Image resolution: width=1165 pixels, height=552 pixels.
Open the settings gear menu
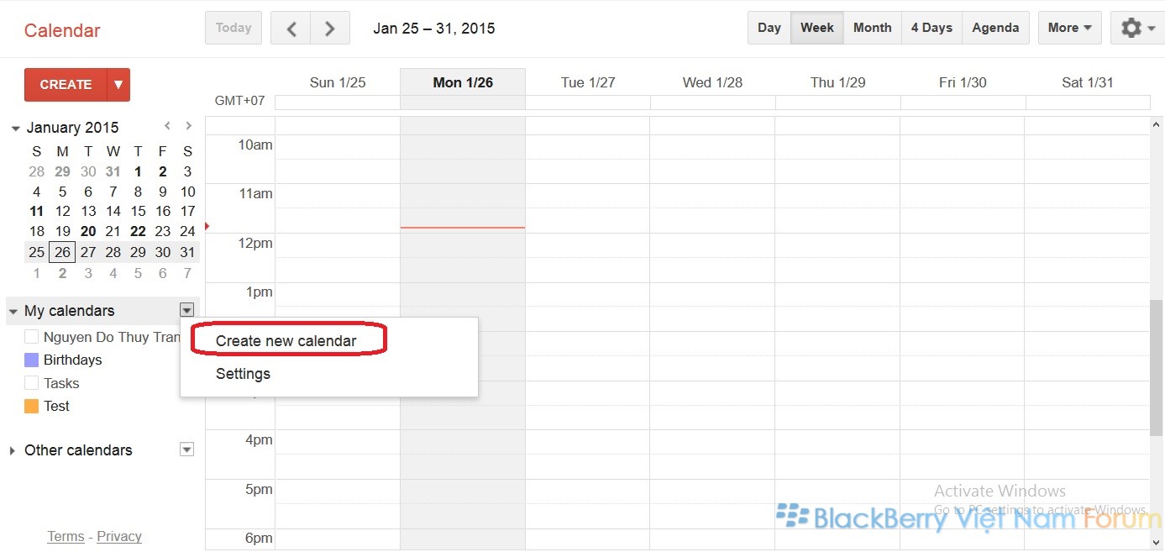(x=1137, y=28)
